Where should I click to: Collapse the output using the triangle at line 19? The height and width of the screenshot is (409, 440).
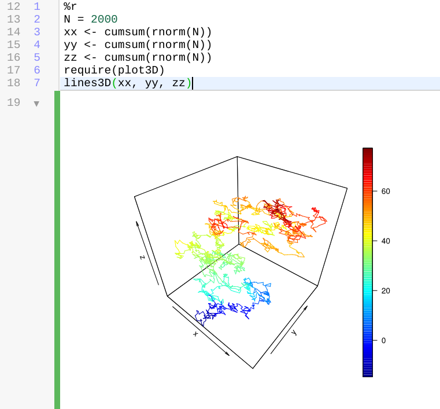37,104
